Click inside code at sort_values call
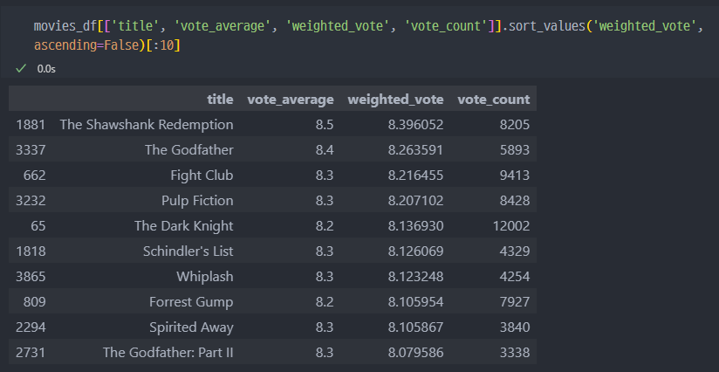 pos(546,26)
